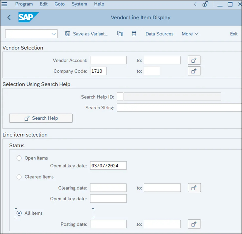Click the Search Help button
Screen dimensions: 242x234
pyautogui.click(x=41, y=118)
